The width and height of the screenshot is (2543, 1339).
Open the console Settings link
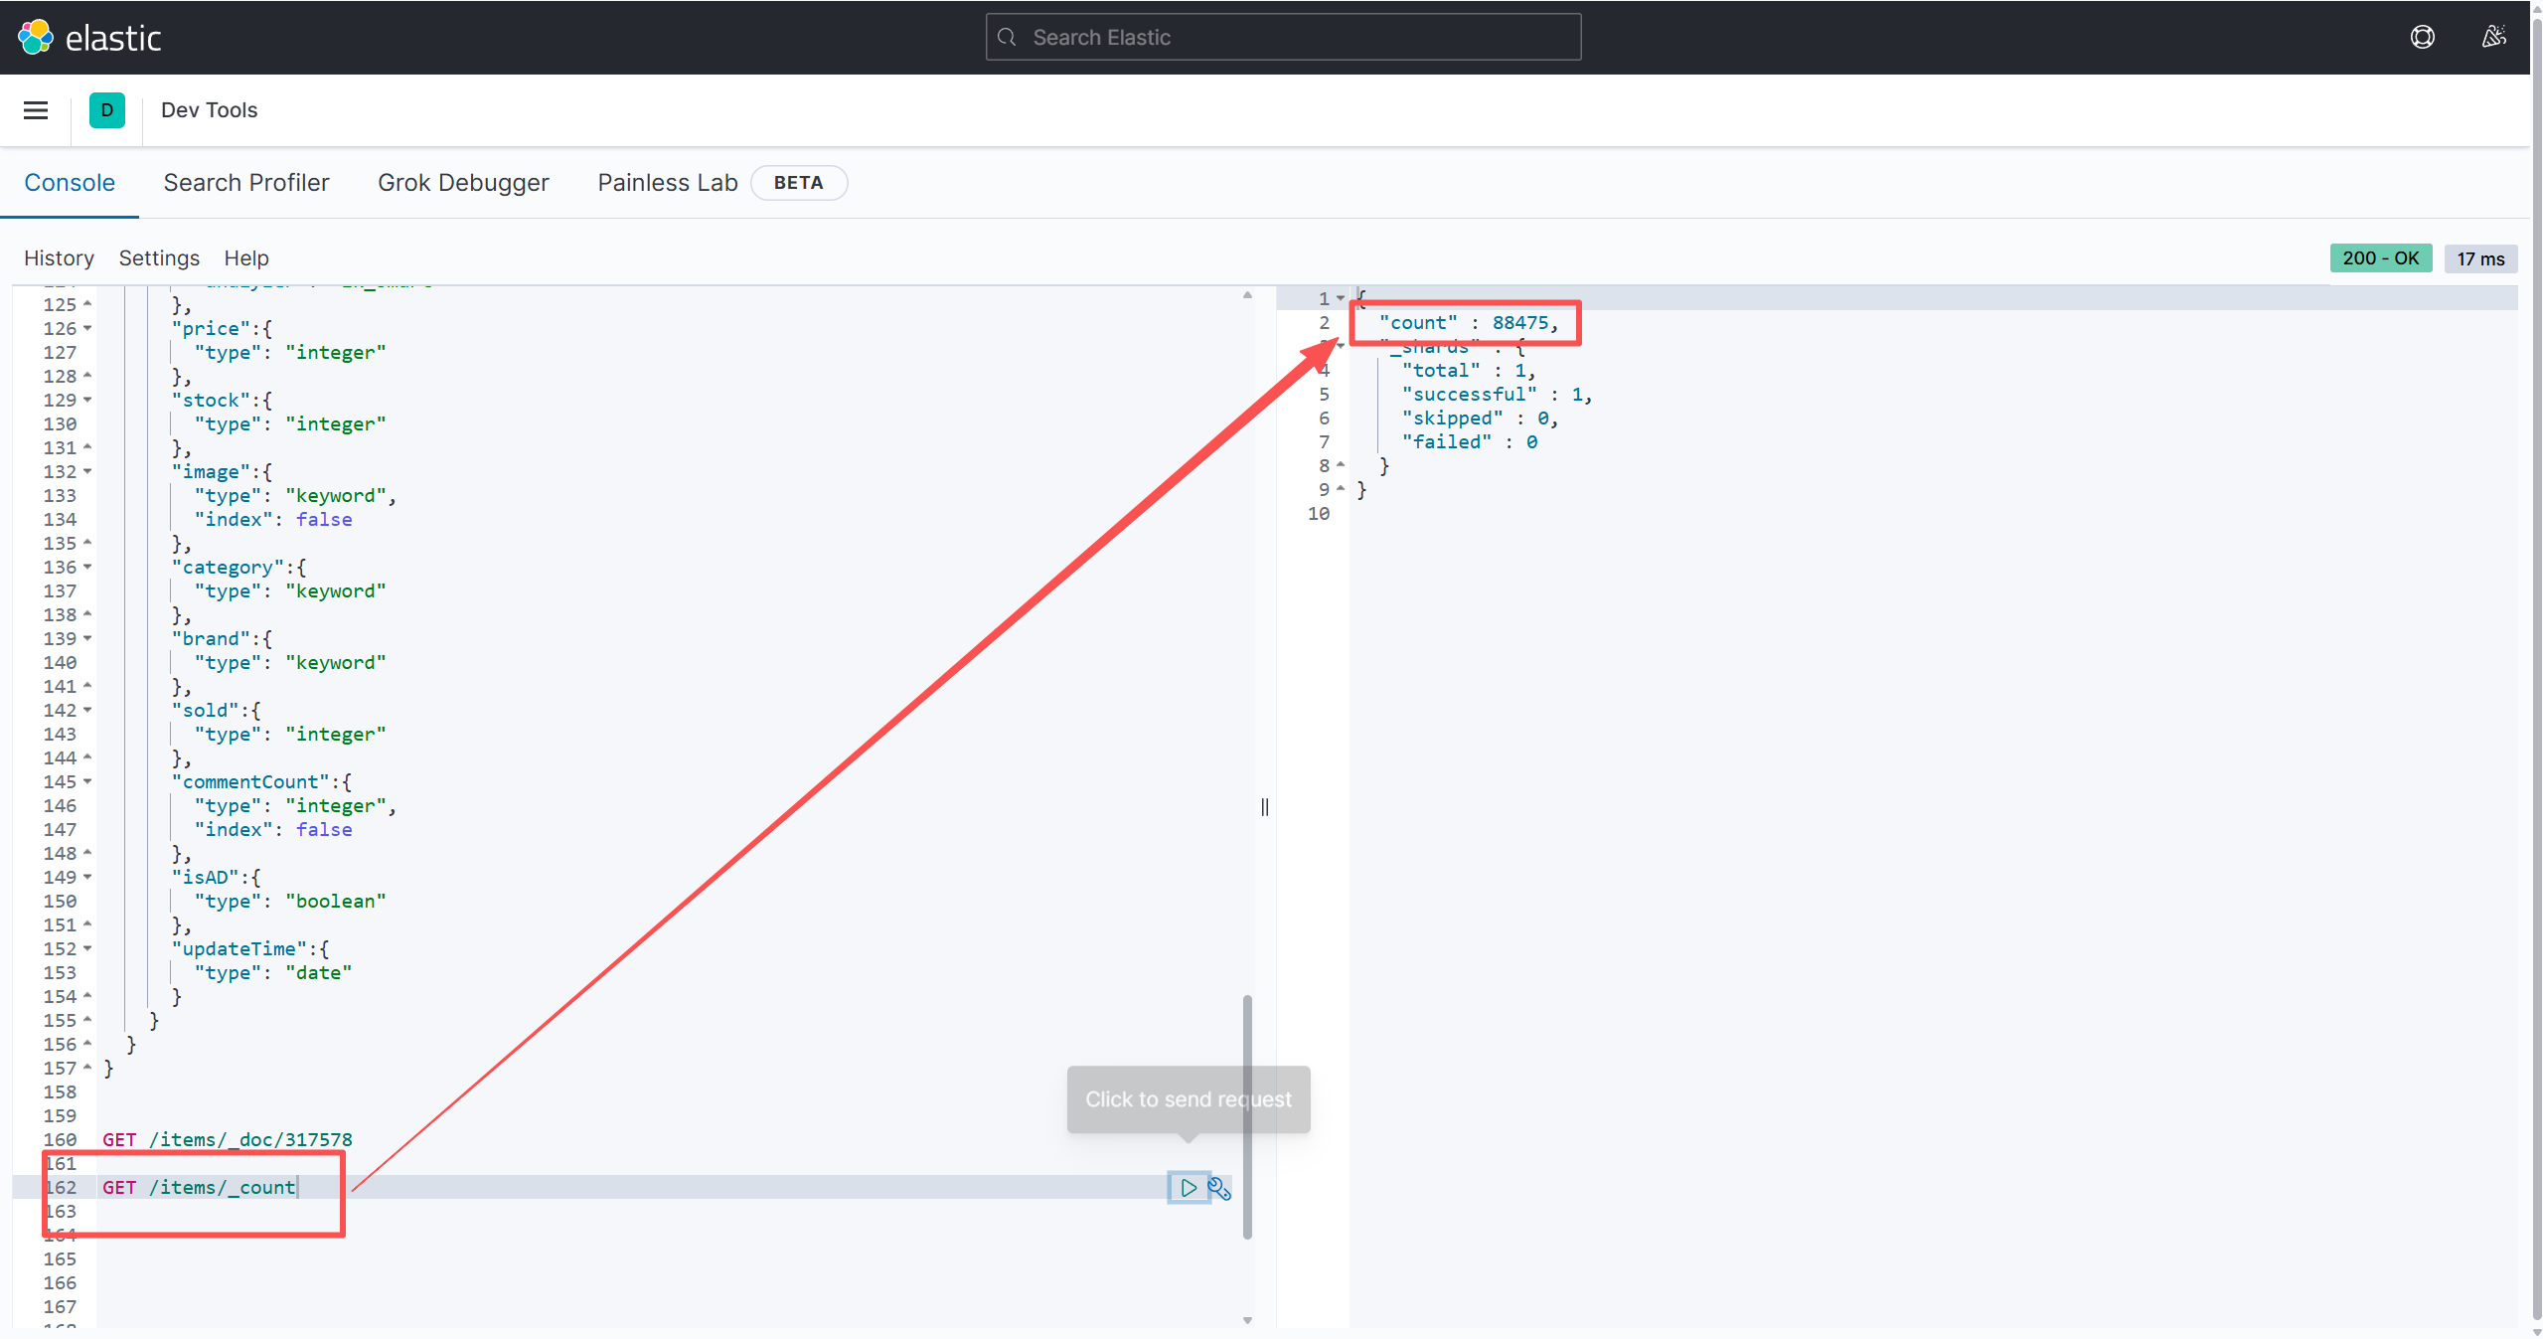click(x=159, y=258)
